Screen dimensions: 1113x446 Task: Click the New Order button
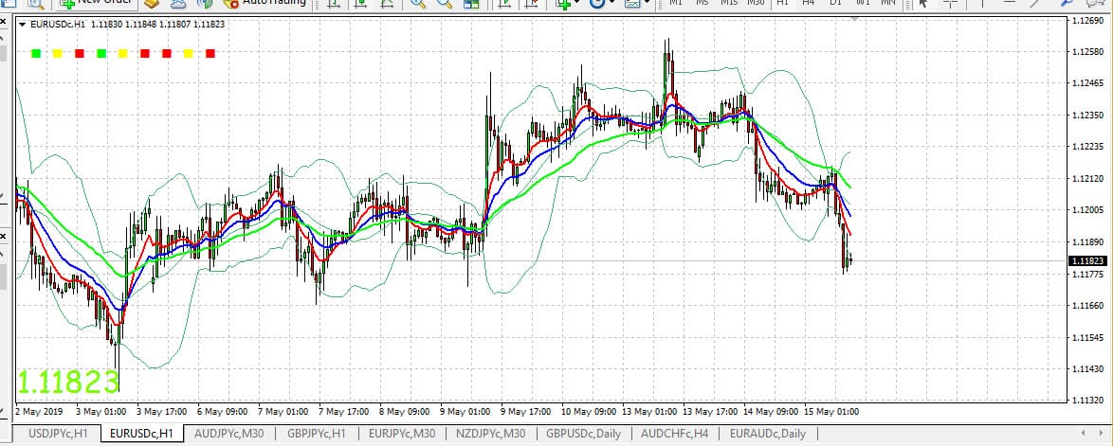pyautogui.click(x=95, y=3)
